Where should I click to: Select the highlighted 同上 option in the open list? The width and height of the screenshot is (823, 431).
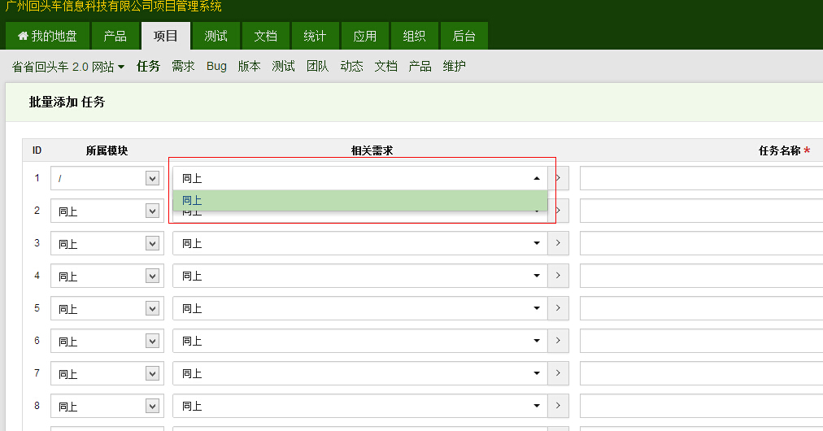point(360,201)
